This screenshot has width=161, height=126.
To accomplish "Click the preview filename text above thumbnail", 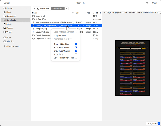I will click(132, 12).
